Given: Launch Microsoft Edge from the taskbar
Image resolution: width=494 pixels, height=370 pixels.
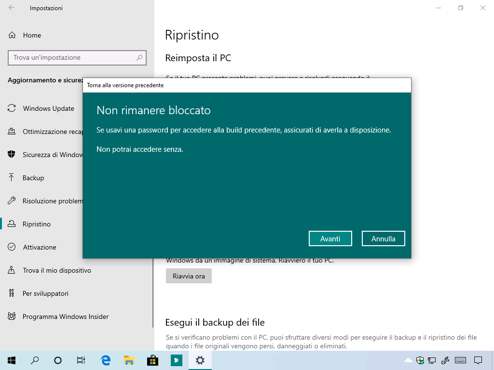Looking at the screenshot, I should (106, 360).
